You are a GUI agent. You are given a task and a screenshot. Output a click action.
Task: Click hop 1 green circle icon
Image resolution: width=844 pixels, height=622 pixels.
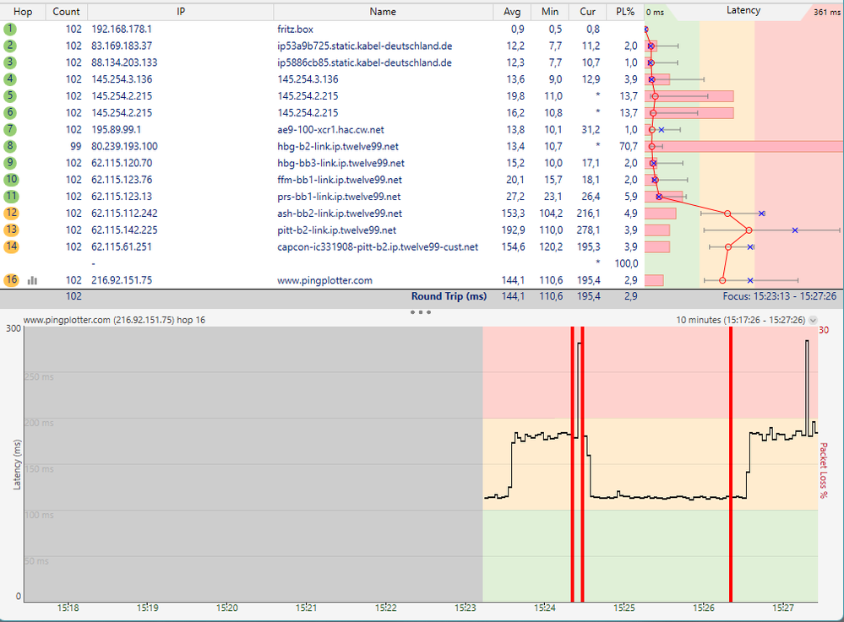point(9,29)
